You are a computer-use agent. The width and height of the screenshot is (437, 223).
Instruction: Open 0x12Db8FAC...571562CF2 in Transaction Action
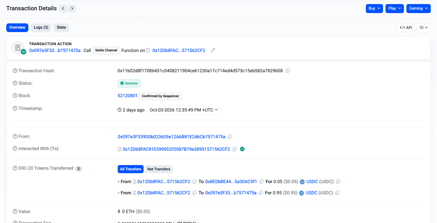point(179,50)
